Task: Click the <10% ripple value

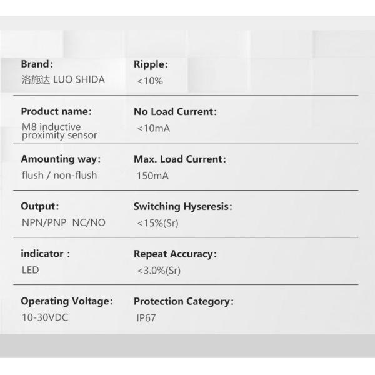Action: [x=150, y=81]
